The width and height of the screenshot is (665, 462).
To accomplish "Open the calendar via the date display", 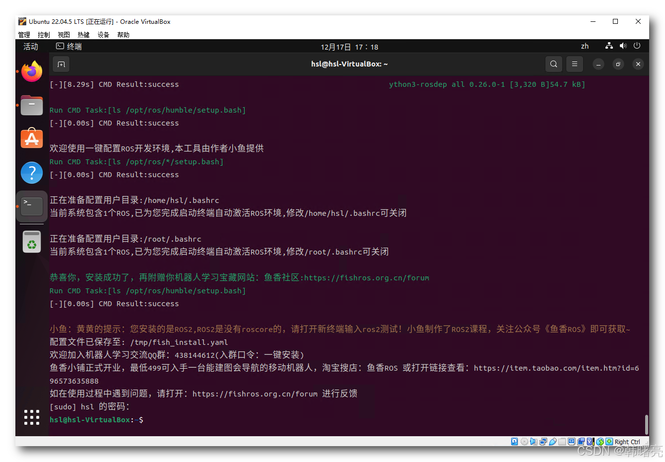I will [x=349, y=47].
